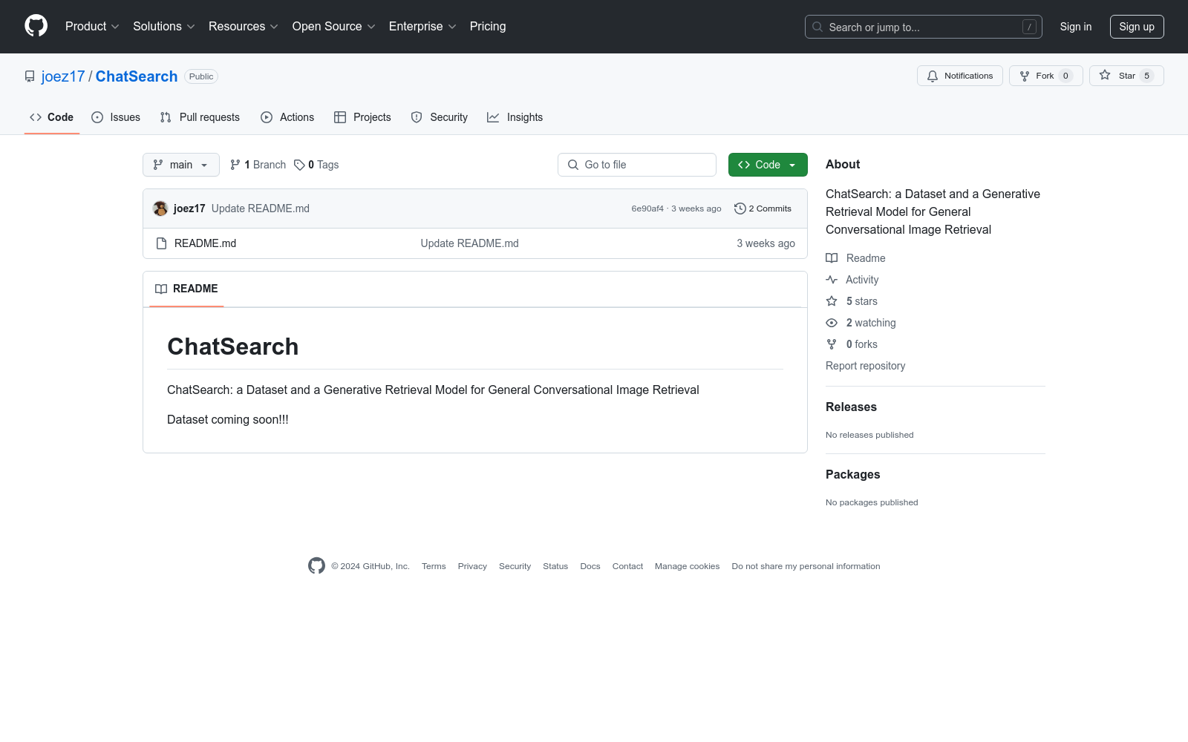This screenshot has height=742, width=1188.
Task: Open the Insights tab
Action: [x=515, y=117]
